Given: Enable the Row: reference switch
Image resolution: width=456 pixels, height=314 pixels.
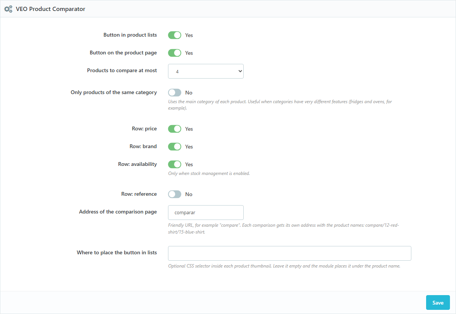Looking at the screenshot, I should (174, 194).
